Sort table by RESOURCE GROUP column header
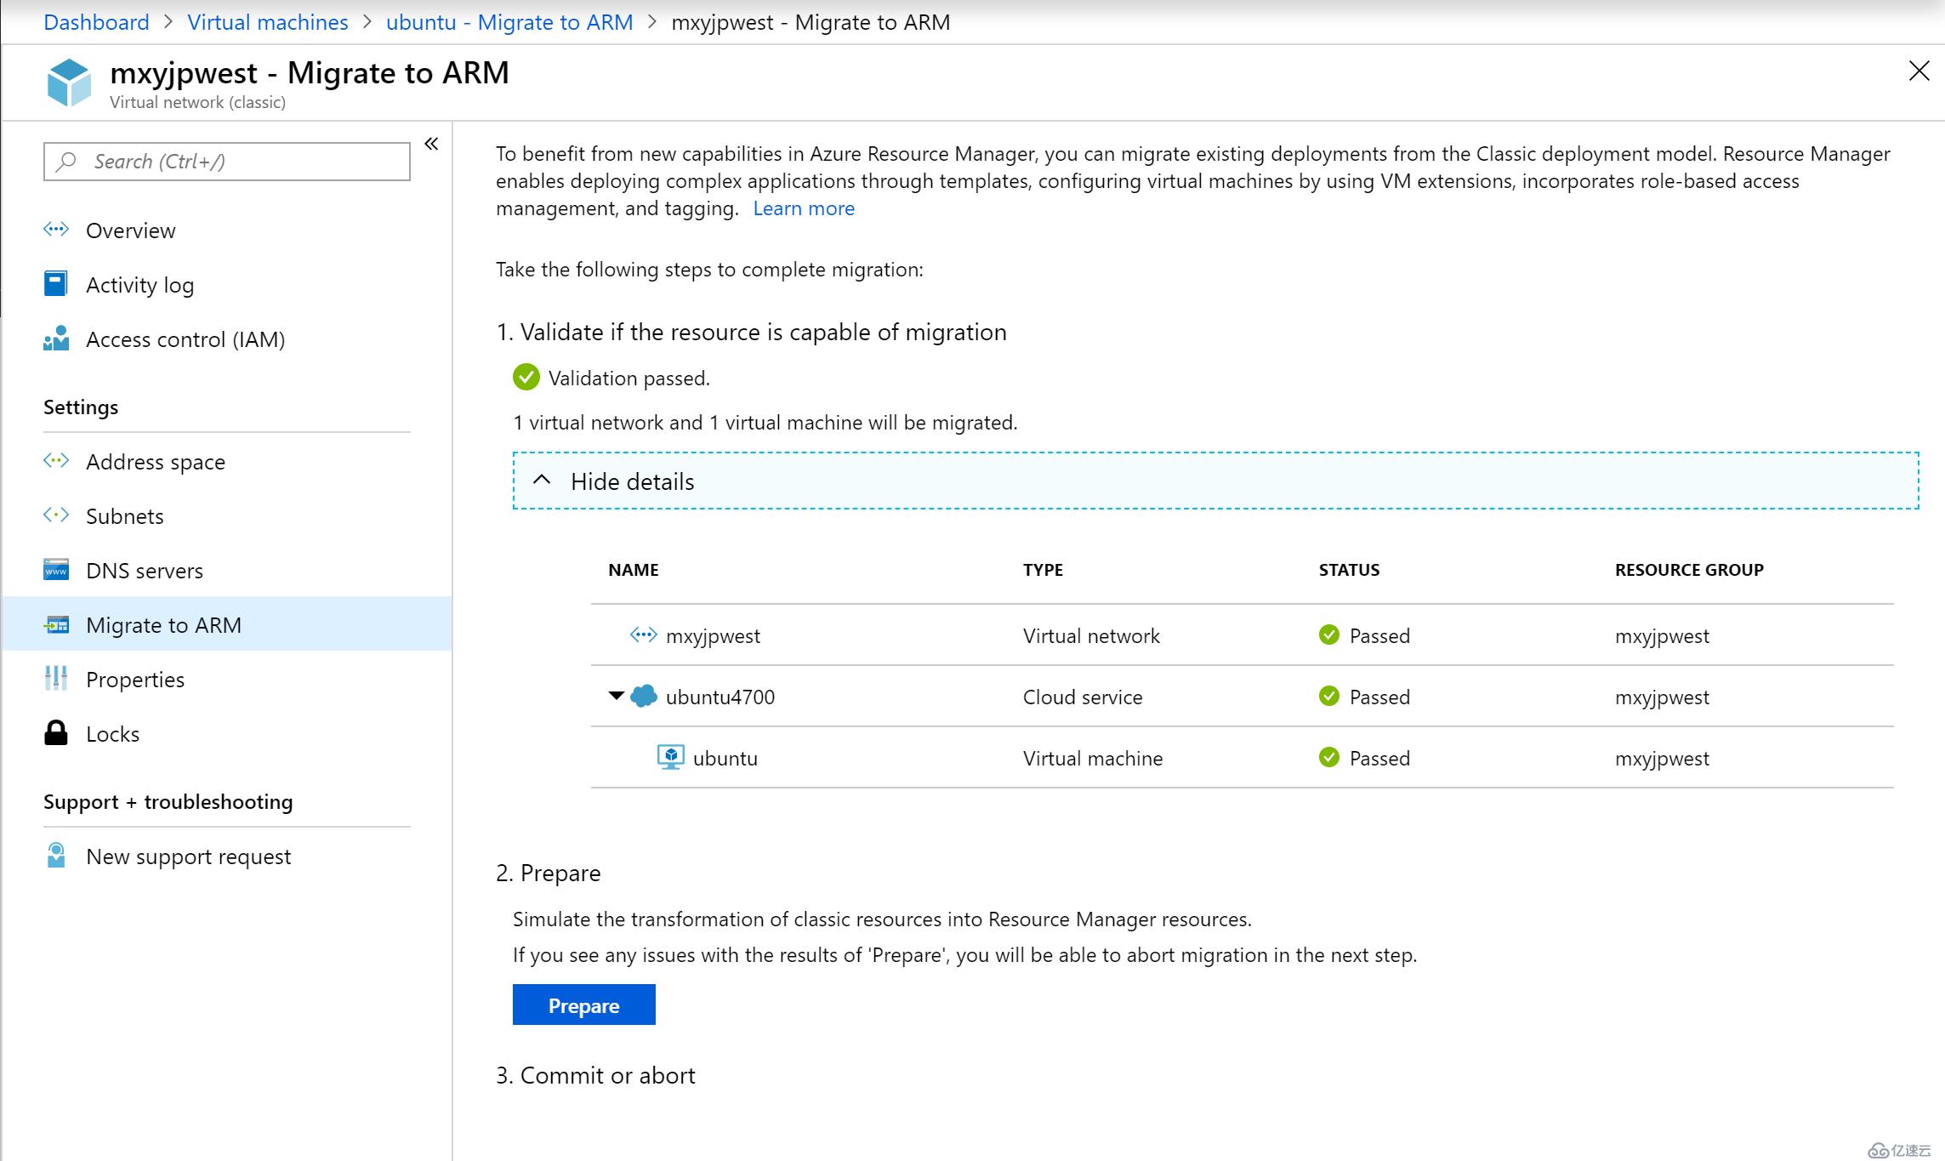 pyautogui.click(x=1689, y=570)
